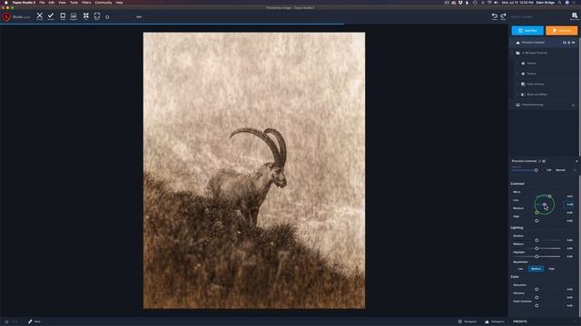Open the View menu
The image size is (581, 326).
(x=62, y=3)
